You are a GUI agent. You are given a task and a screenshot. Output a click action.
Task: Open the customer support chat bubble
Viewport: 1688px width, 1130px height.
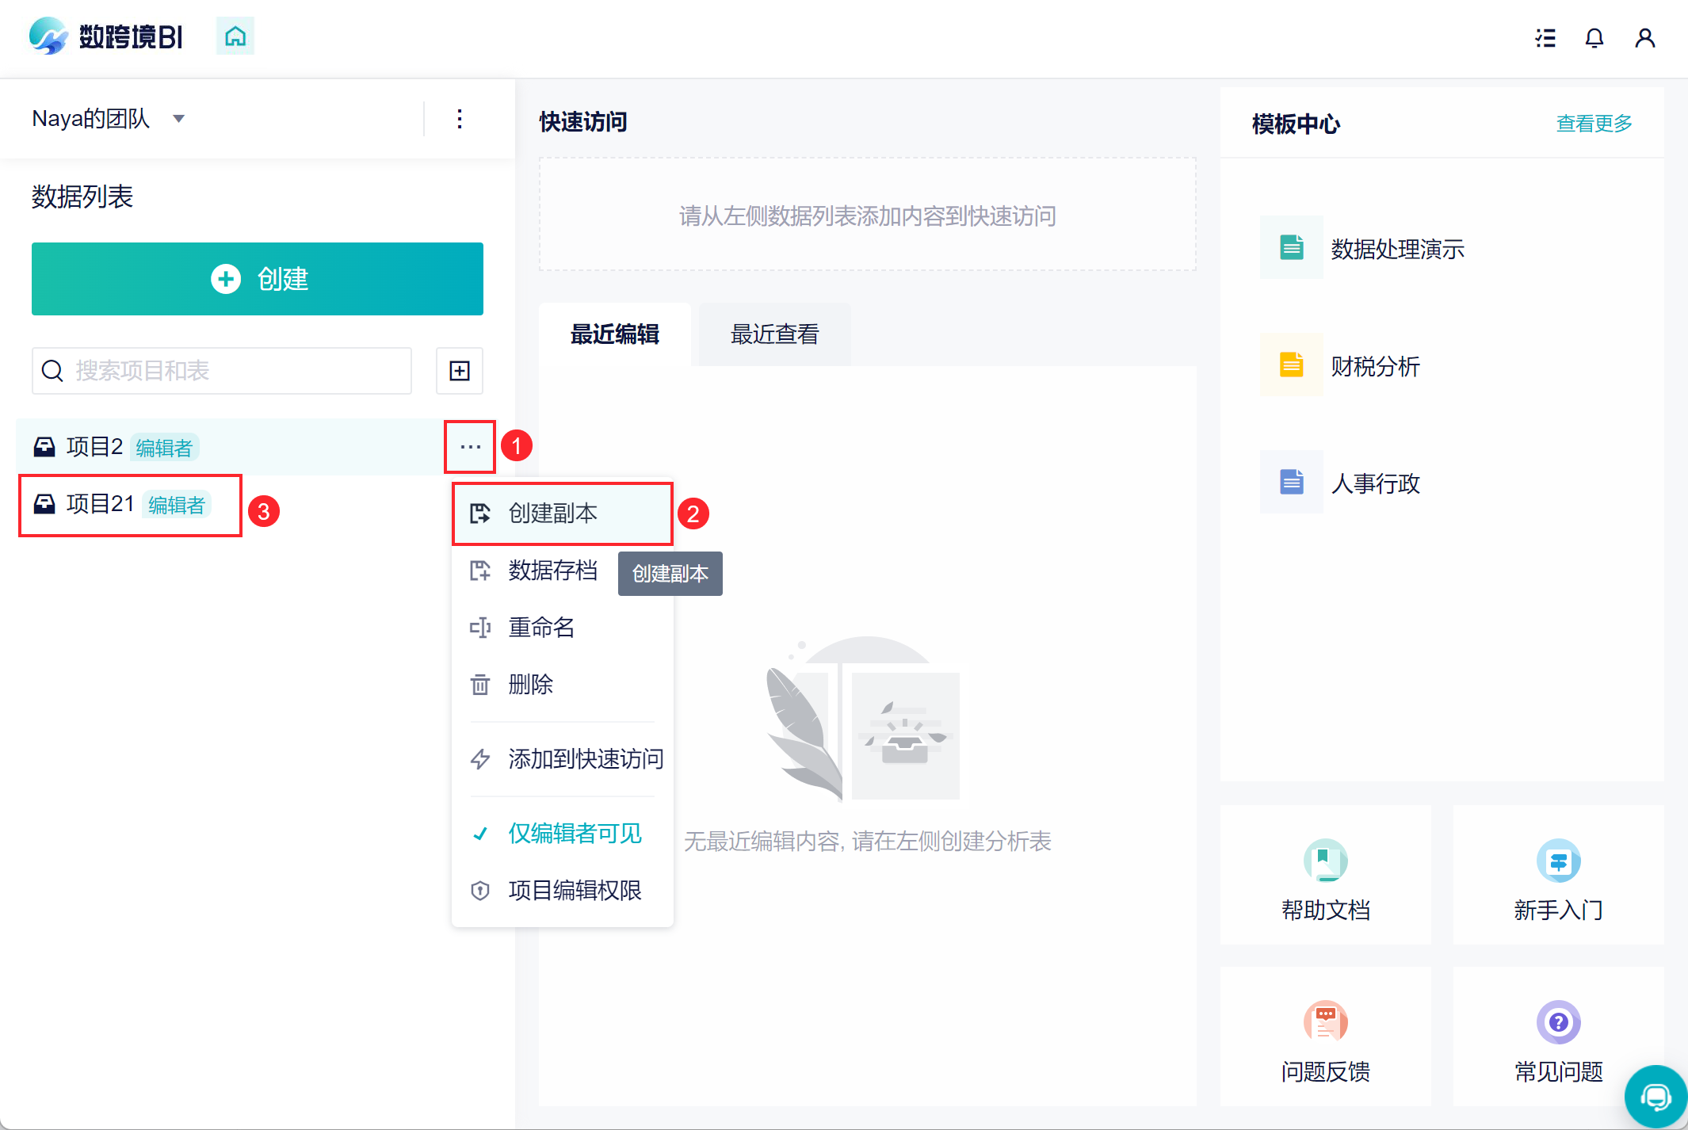[1655, 1097]
